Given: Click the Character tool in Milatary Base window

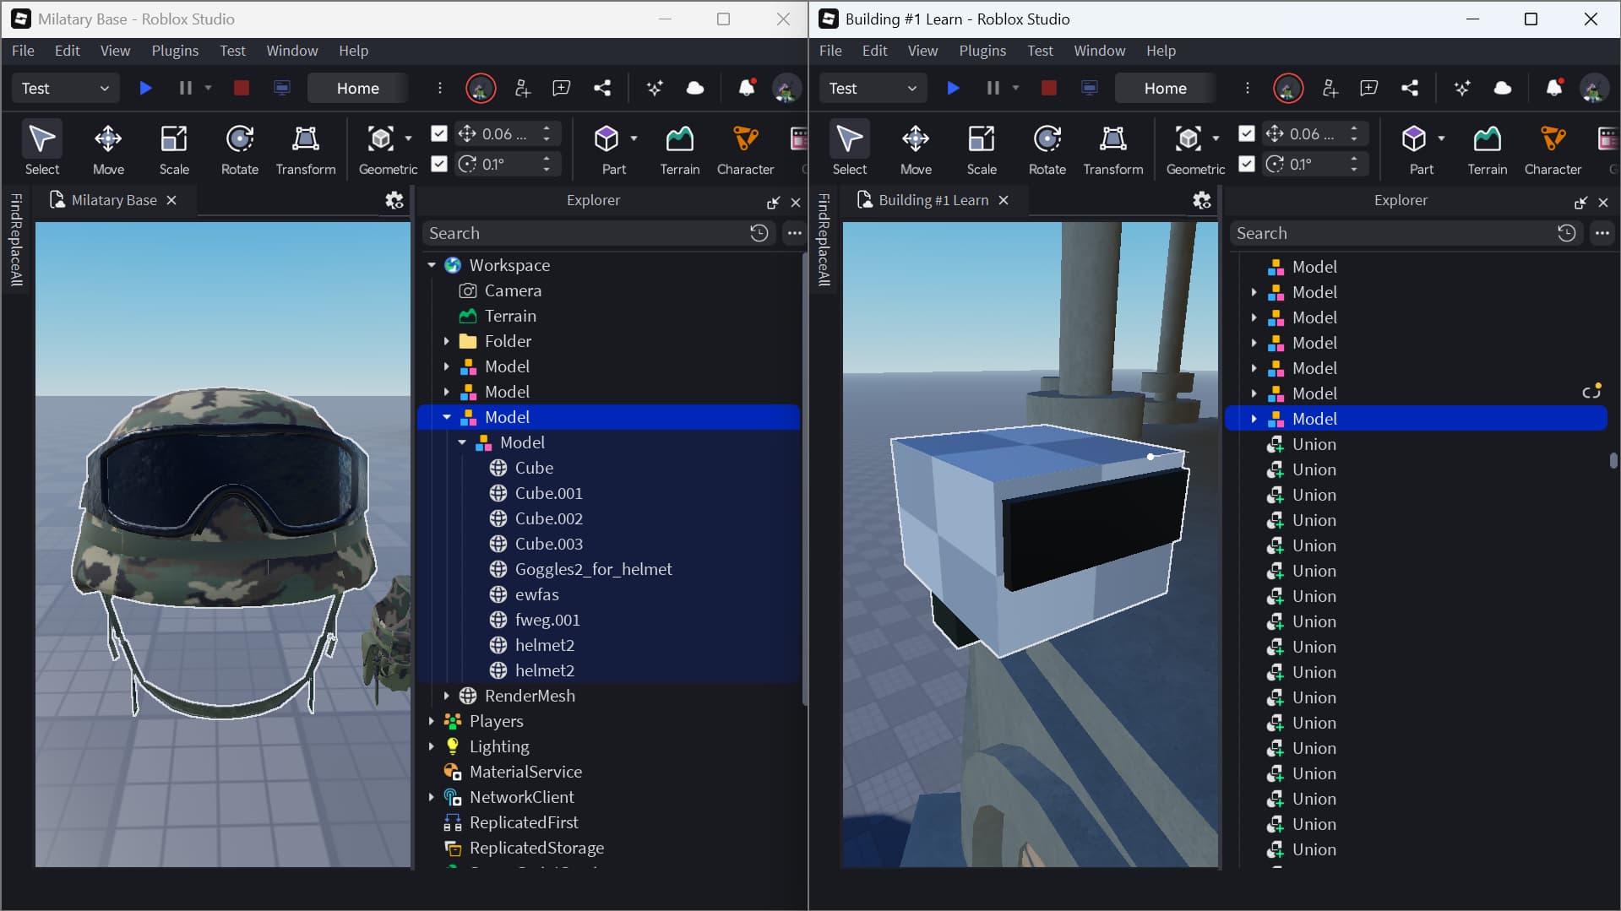Looking at the screenshot, I should tap(745, 148).
